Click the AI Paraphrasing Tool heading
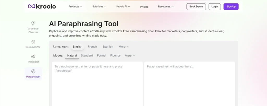This screenshot has height=106, width=267. (84, 24)
